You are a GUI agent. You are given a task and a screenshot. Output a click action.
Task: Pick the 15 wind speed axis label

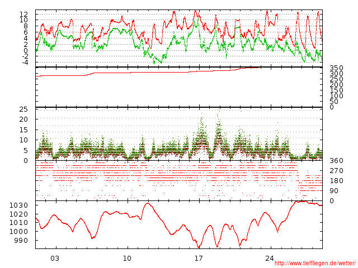(x=23, y=130)
